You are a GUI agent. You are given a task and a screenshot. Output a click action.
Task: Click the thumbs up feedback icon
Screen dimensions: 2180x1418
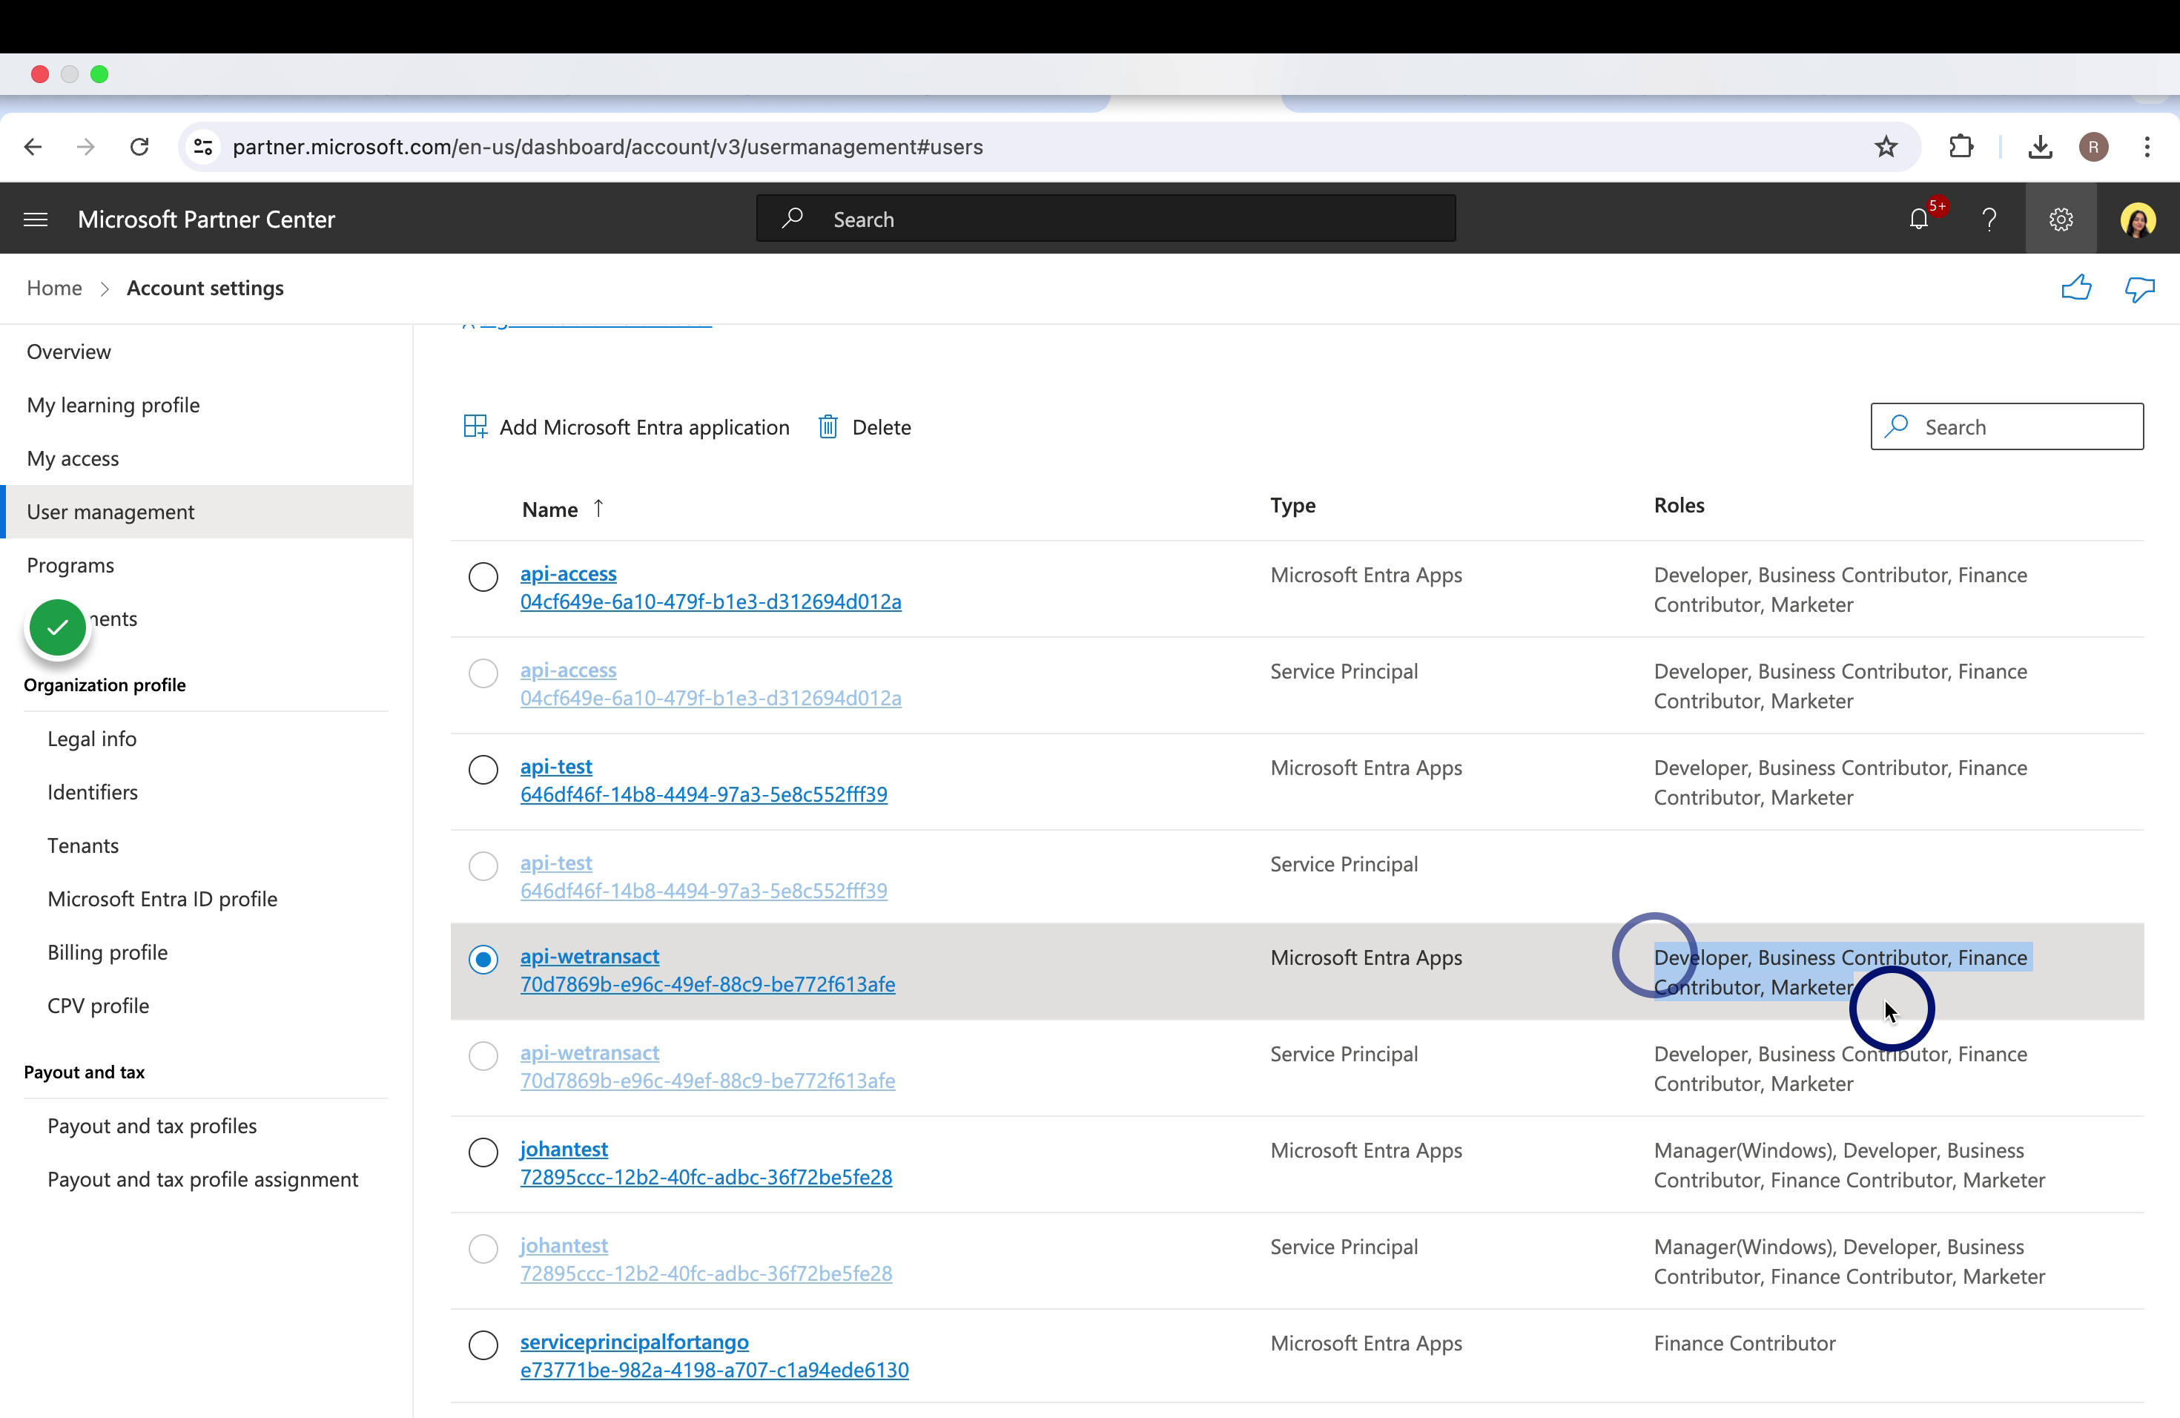point(2075,288)
